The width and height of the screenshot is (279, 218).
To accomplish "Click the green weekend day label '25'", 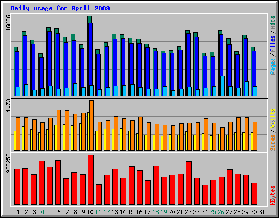I will (213, 212).
